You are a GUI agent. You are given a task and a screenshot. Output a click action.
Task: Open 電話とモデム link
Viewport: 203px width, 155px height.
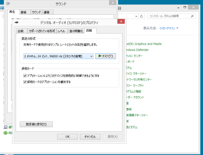coord(132,127)
